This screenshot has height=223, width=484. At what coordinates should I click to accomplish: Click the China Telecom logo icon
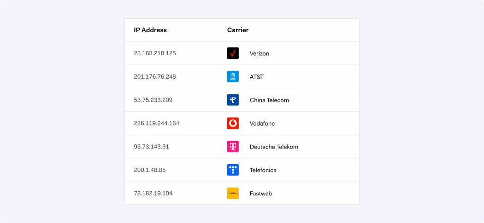(x=233, y=100)
